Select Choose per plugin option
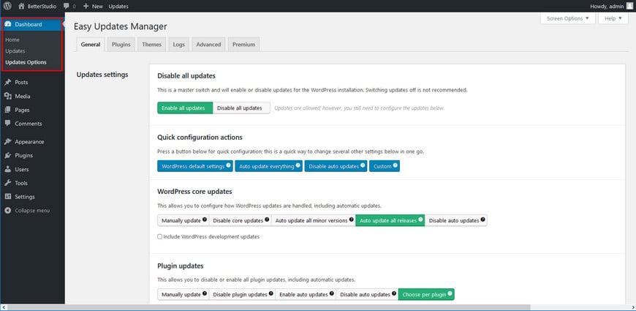 coord(426,294)
